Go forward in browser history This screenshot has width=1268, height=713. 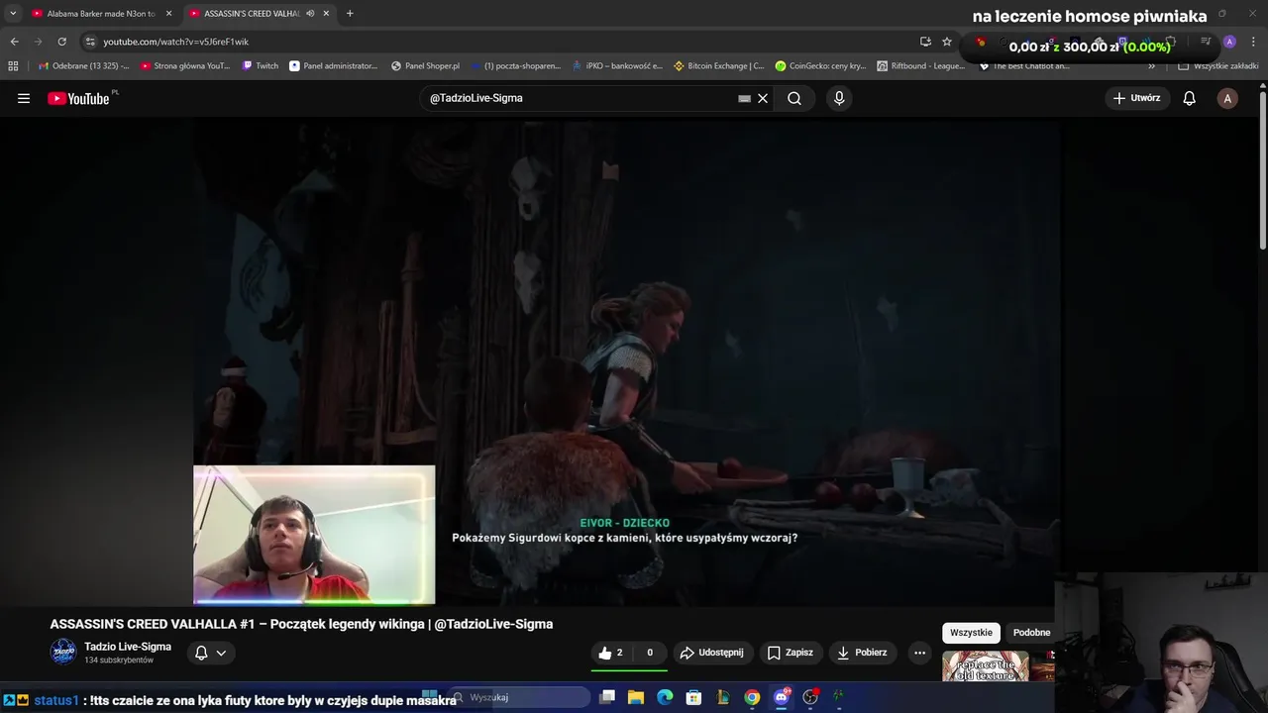[38, 42]
